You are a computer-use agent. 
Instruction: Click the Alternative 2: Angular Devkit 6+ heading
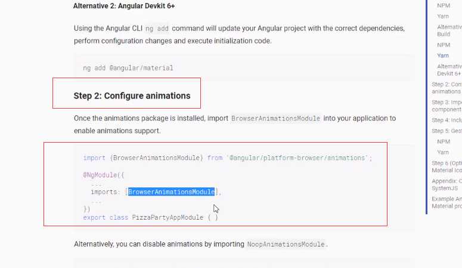click(x=124, y=6)
